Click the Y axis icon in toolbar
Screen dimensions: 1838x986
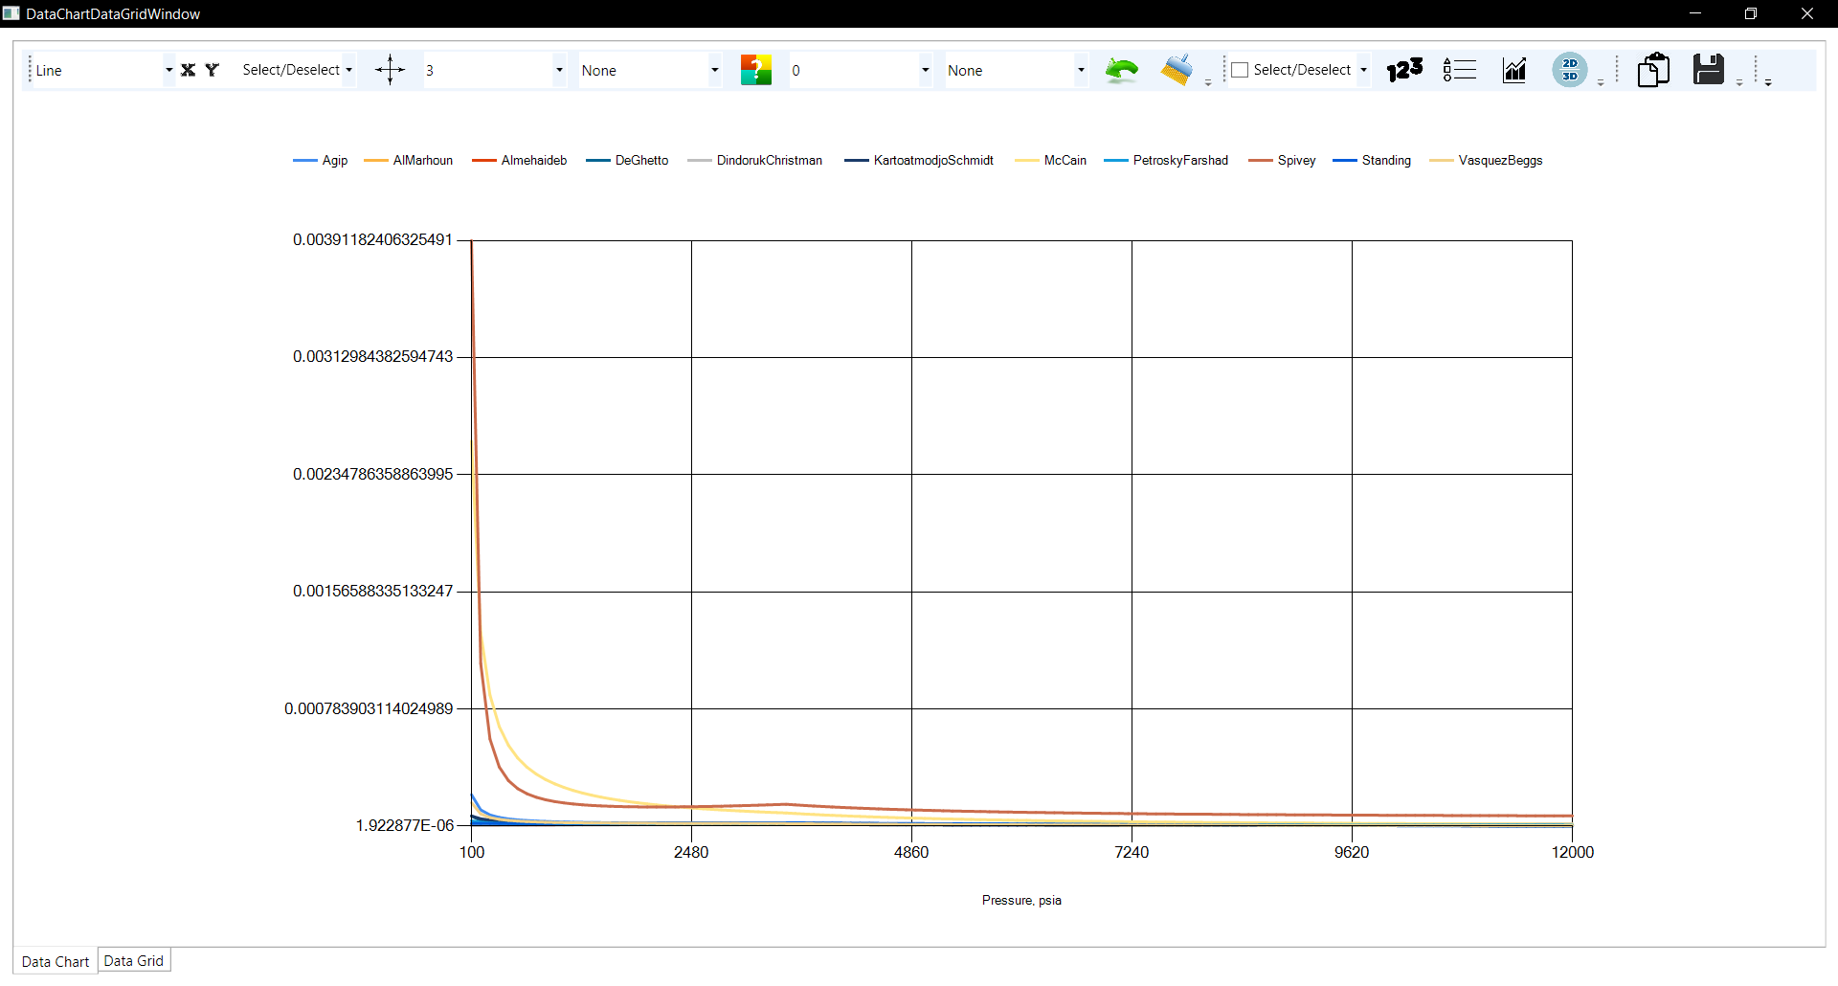click(212, 70)
